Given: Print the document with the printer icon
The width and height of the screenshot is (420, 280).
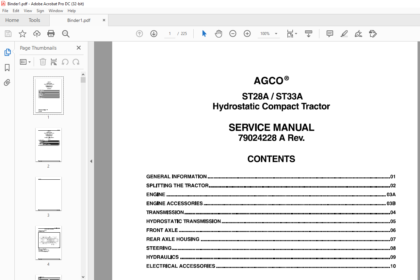Looking at the screenshot, I should (51, 34).
